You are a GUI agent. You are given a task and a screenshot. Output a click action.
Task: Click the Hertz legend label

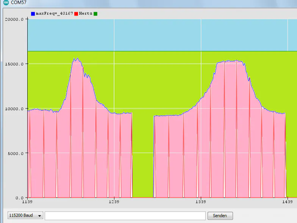[x=86, y=14]
